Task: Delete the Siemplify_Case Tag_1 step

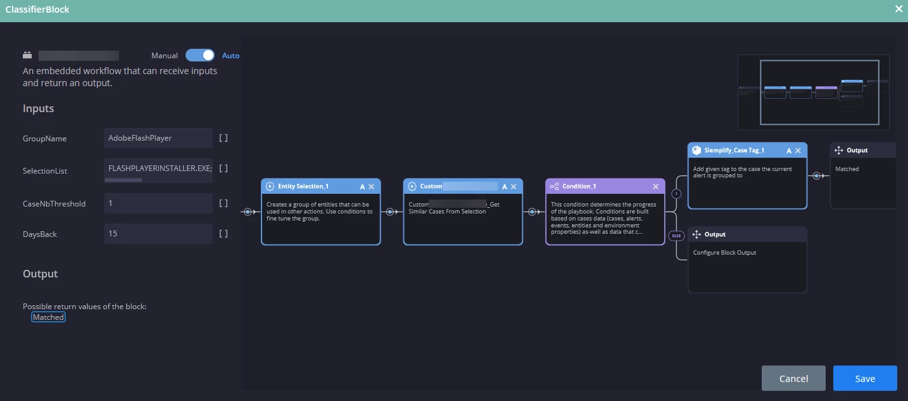Action: pos(798,150)
